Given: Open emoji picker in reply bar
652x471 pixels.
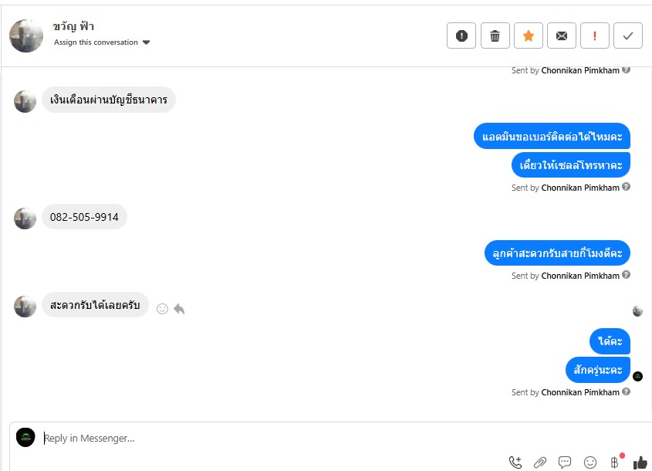Looking at the screenshot, I should click(x=590, y=462).
